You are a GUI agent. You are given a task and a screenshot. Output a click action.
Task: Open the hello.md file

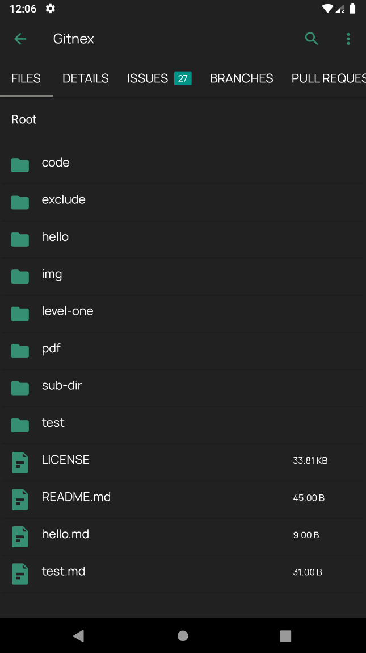tap(183, 537)
